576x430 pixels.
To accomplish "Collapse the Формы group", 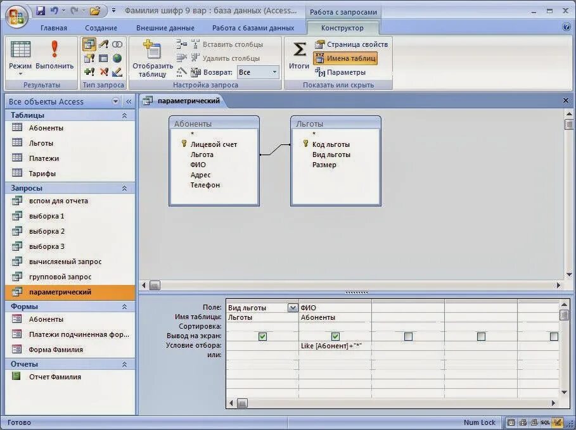I will click(124, 307).
